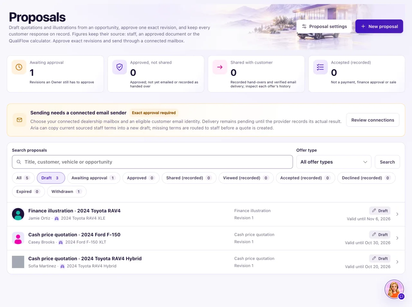Click car icon beside 2024 Toyota RAV4 XLE
Viewport: 412px width, 307px height.
(57, 218)
